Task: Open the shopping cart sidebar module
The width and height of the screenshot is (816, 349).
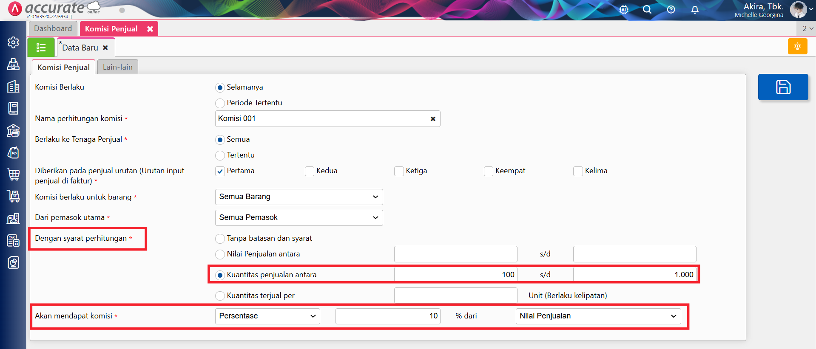Action: point(13,174)
